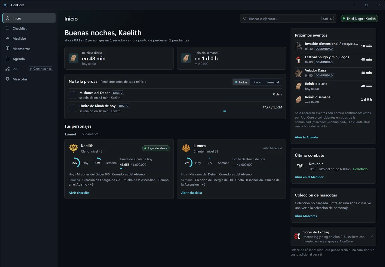The width and height of the screenshot is (385, 267).
Task: Open Abrir la Agenda link
Action: 306,137
